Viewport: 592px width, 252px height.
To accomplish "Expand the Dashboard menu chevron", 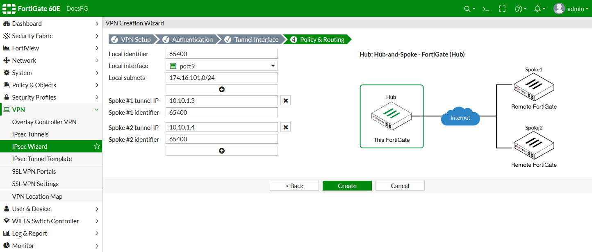I will point(97,24).
